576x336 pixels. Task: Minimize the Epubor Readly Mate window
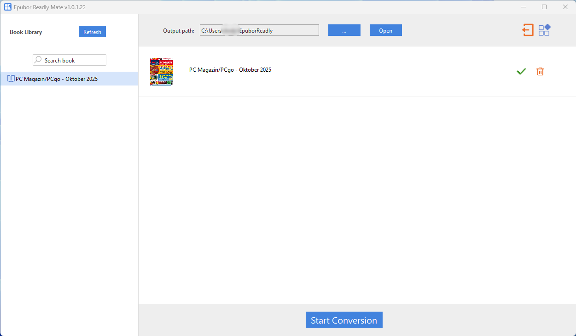(524, 7)
